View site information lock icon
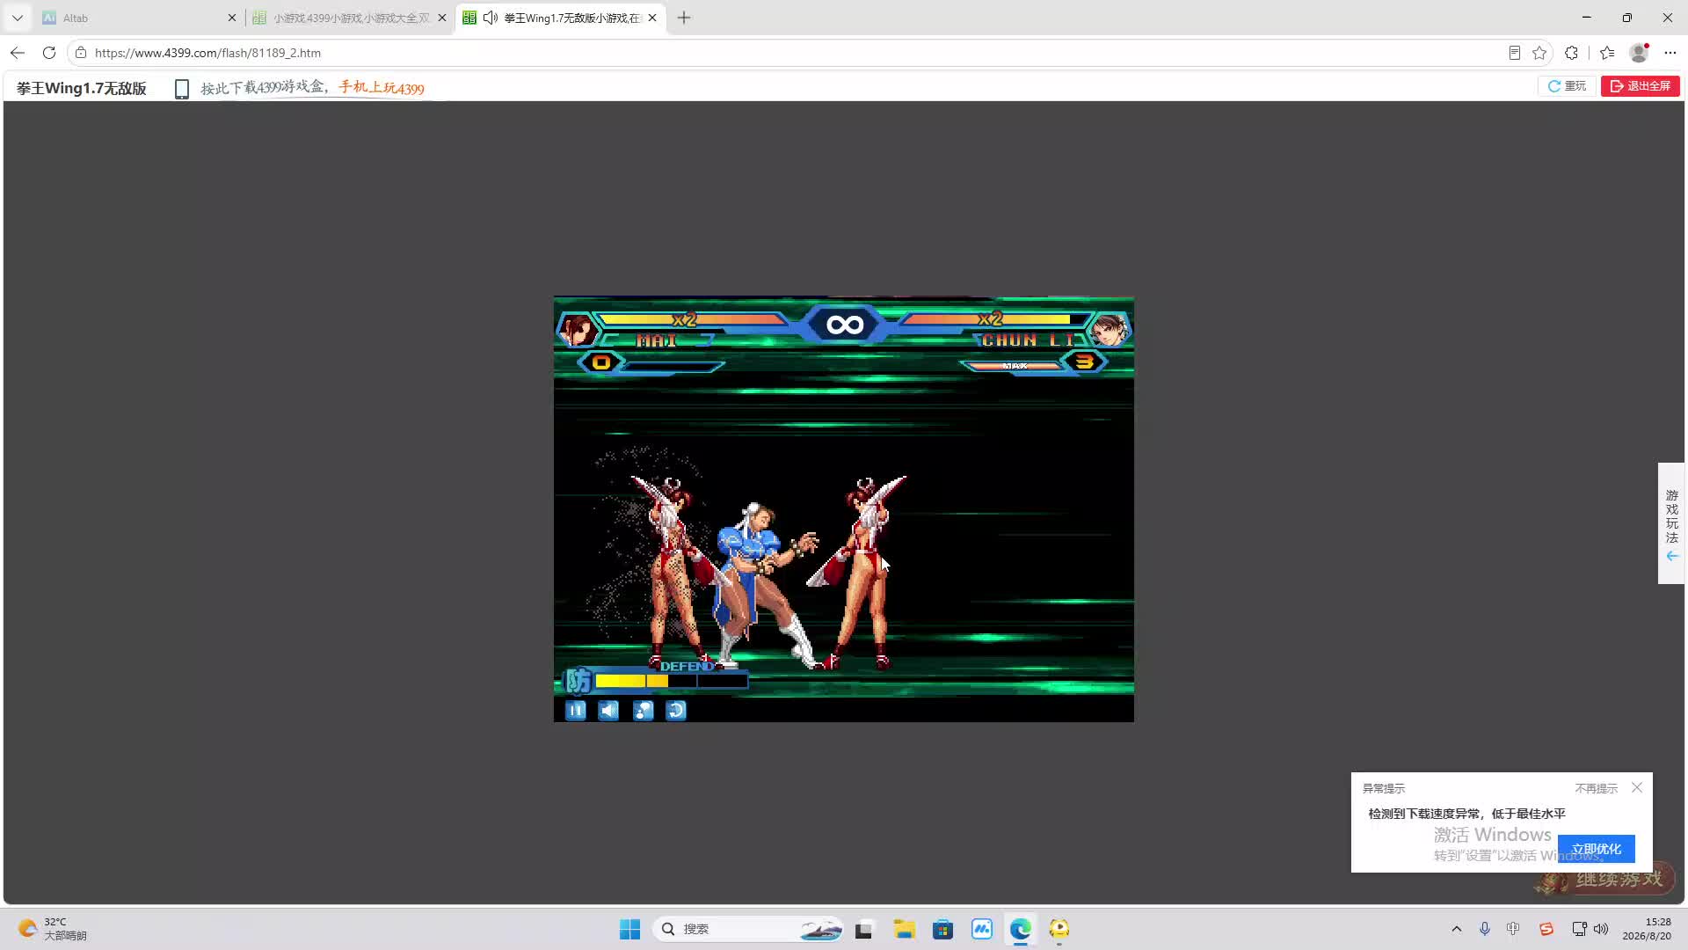This screenshot has width=1688, height=950. click(81, 53)
